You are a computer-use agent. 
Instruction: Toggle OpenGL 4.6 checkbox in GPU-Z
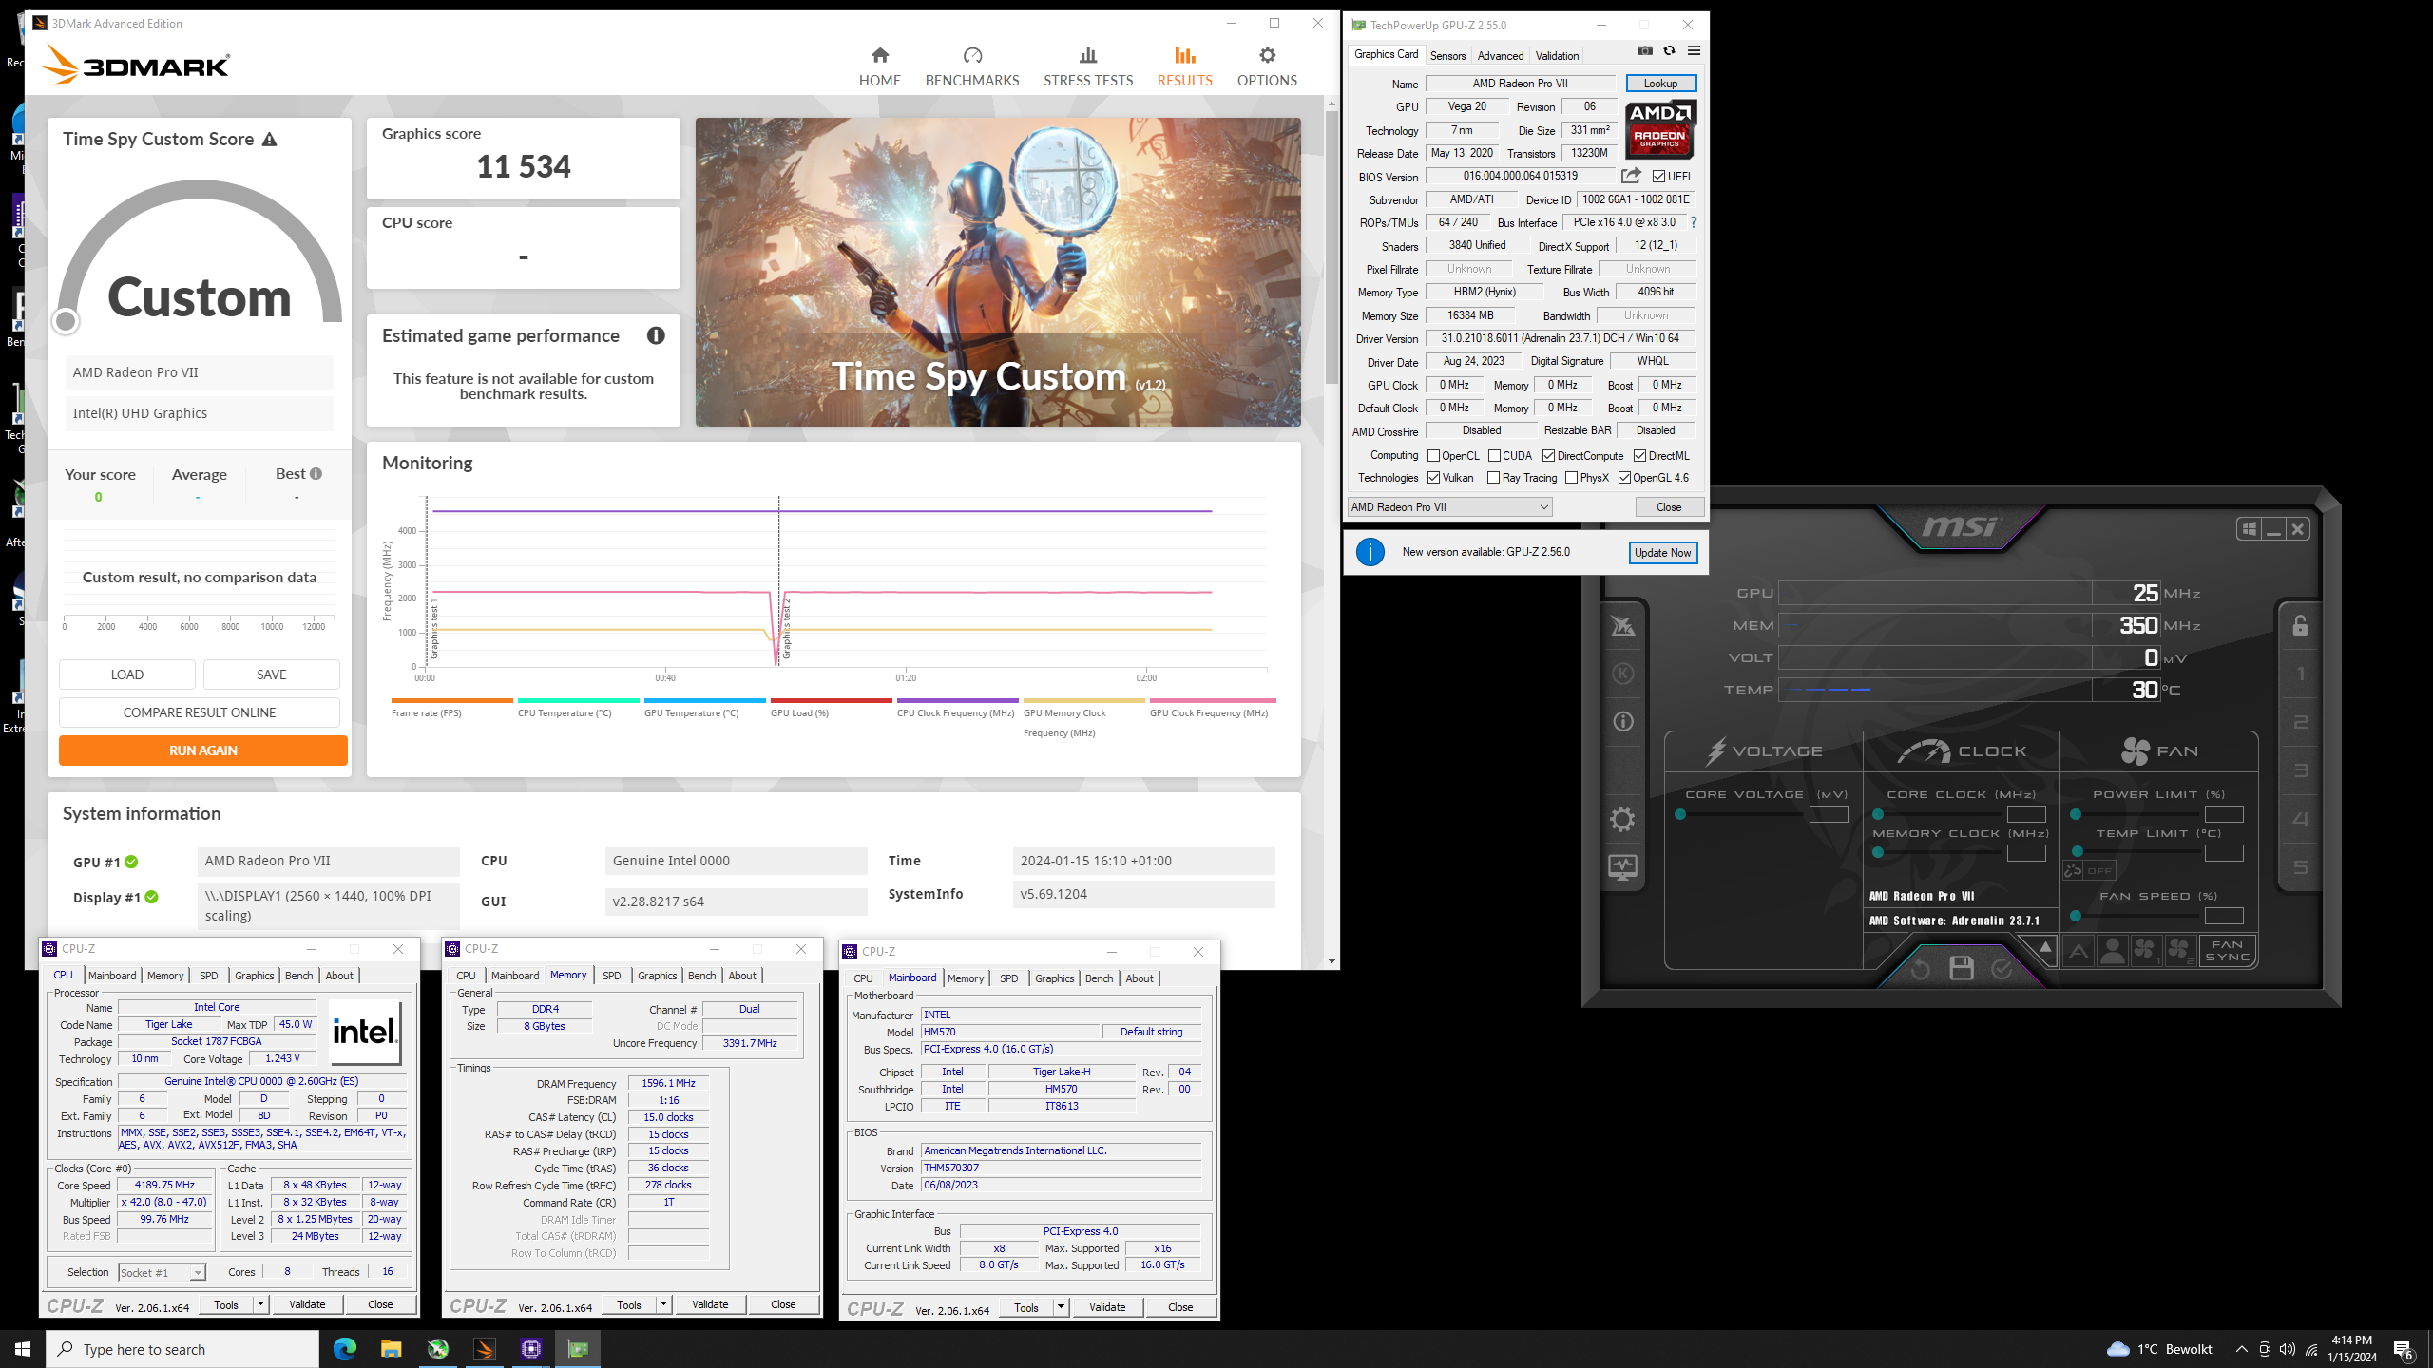(1624, 478)
